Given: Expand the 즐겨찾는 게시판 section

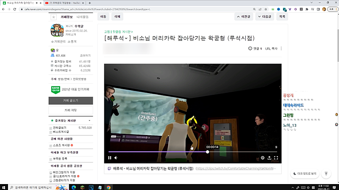Looking at the screenshot, I should (90, 121).
